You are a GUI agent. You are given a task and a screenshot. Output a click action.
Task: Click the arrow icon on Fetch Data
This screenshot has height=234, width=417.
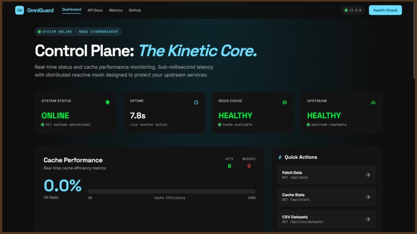[368, 175]
